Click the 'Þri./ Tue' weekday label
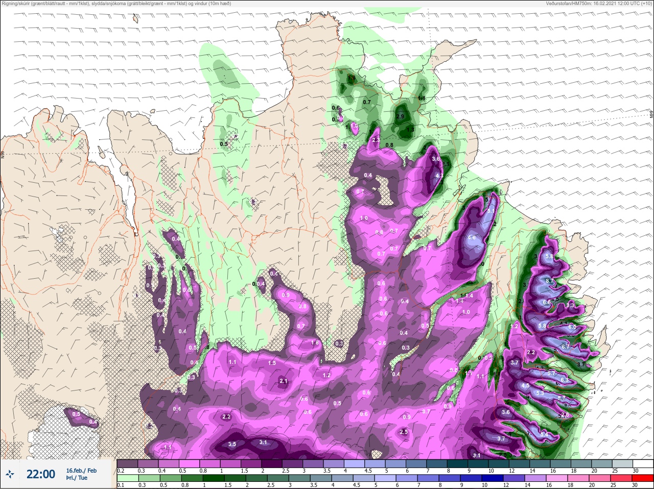654x489 pixels. [77, 478]
